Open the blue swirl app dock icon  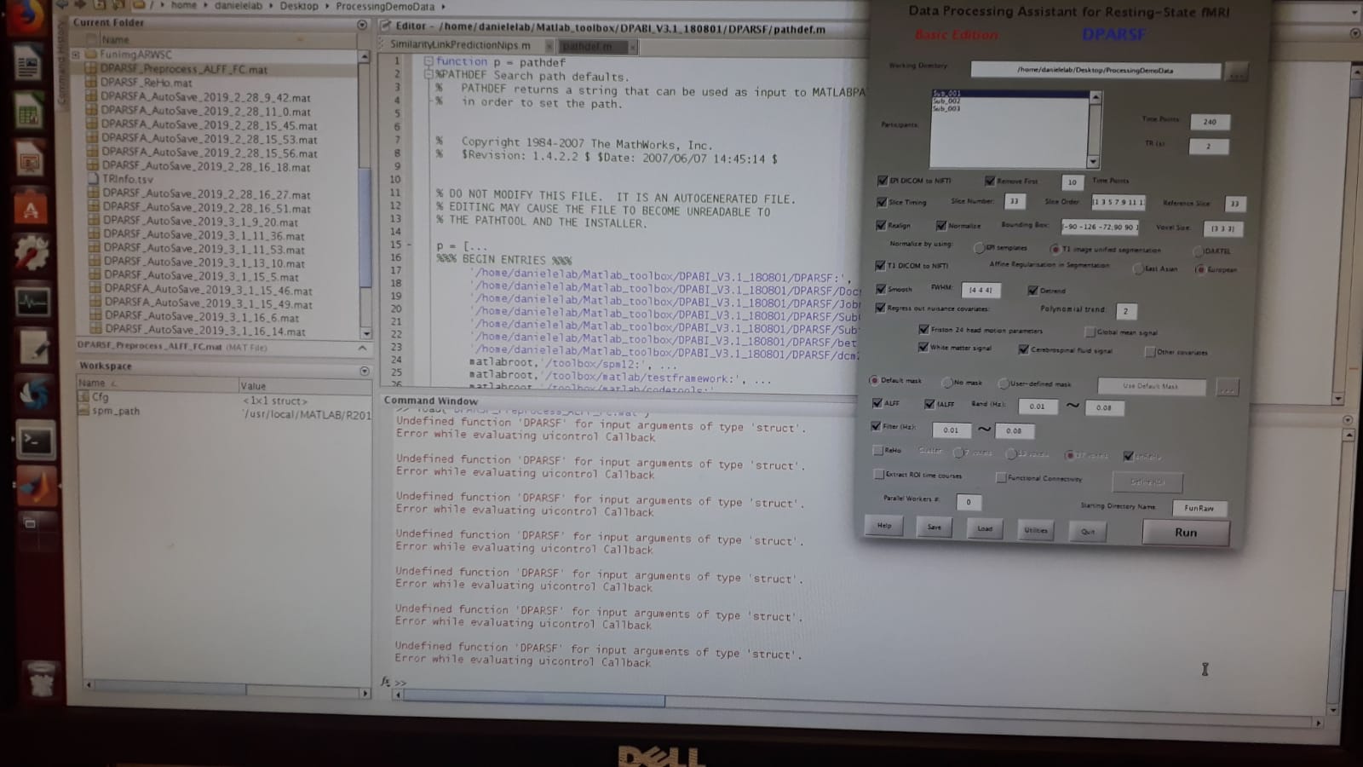pos(33,394)
